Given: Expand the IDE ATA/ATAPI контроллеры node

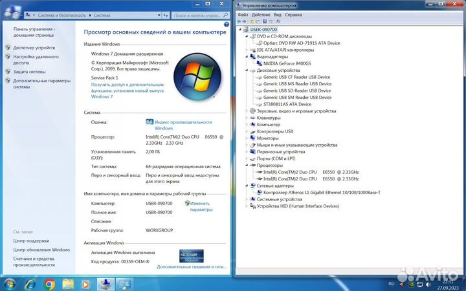Looking at the screenshot, I should point(247,50).
